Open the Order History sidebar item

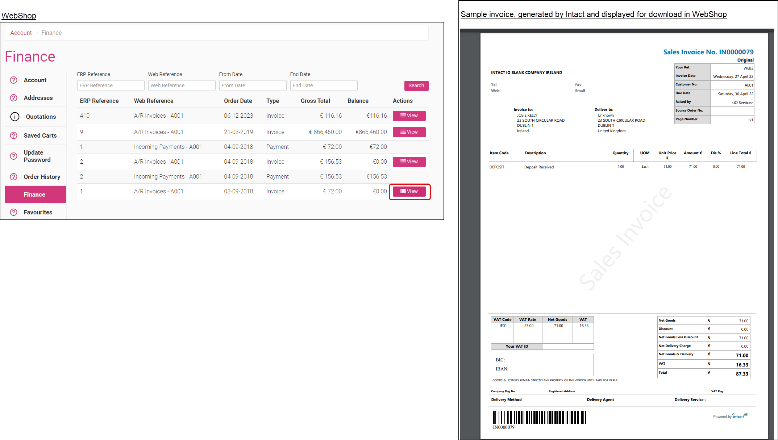(42, 177)
